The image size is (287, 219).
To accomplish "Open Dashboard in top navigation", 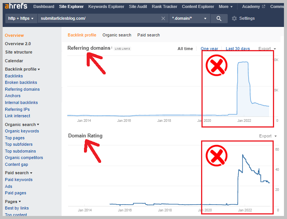I will tap(44, 6).
